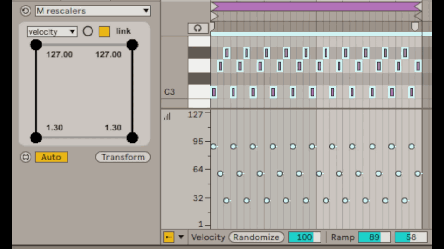Screen dimensions: 444x249
Task: Click the C3 piano key
Action: tap(199, 92)
